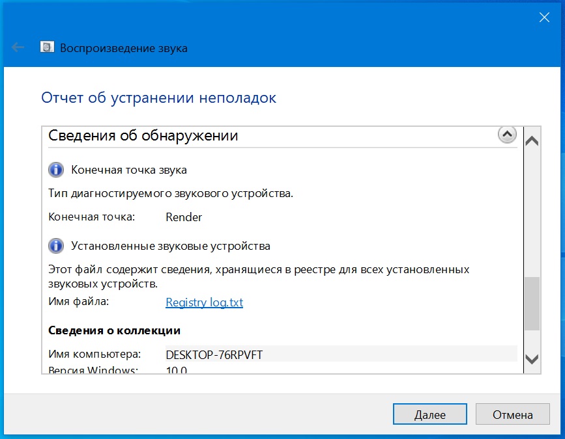The height and width of the screenshot is (439, 565).
Task: Collapse the Сведения об обнаружении section
Action: (506, 135)
